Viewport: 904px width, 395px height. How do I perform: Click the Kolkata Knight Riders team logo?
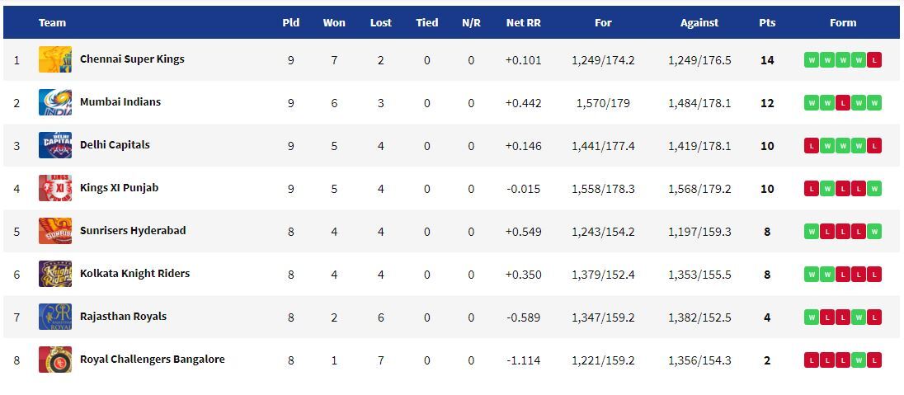pos(55,274)
